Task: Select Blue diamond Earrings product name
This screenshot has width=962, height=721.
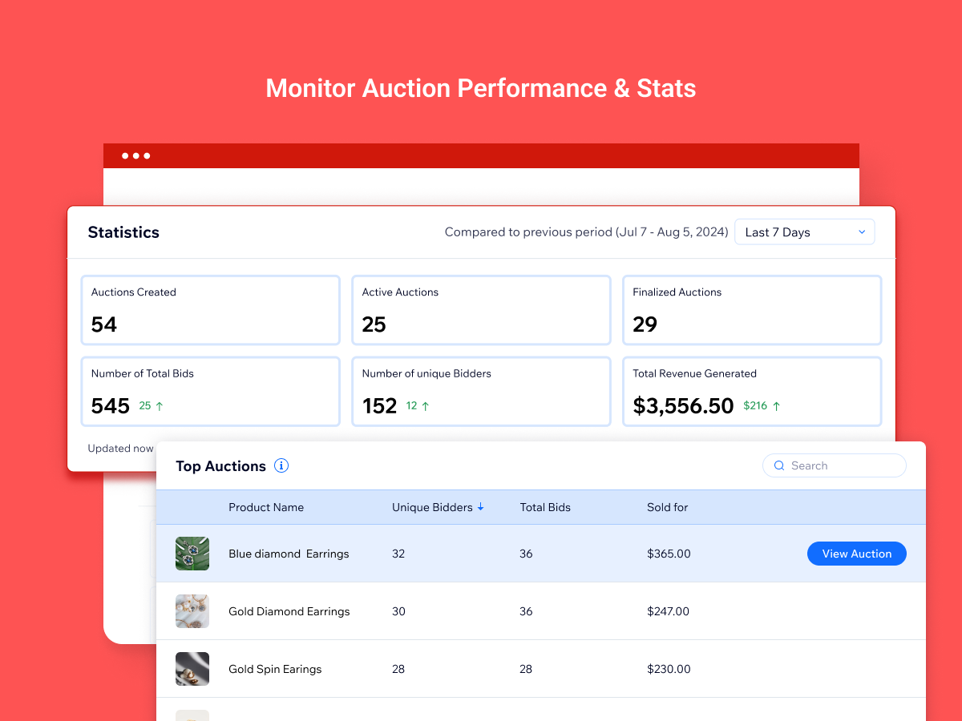Action: (289, 554)
